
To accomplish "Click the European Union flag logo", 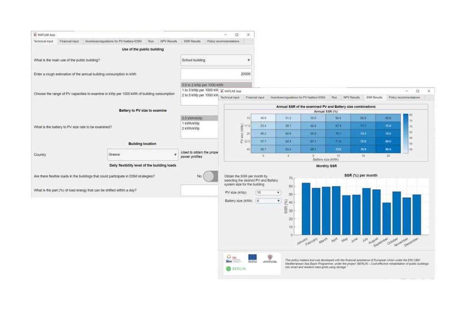I will click(x=252, y=258).
